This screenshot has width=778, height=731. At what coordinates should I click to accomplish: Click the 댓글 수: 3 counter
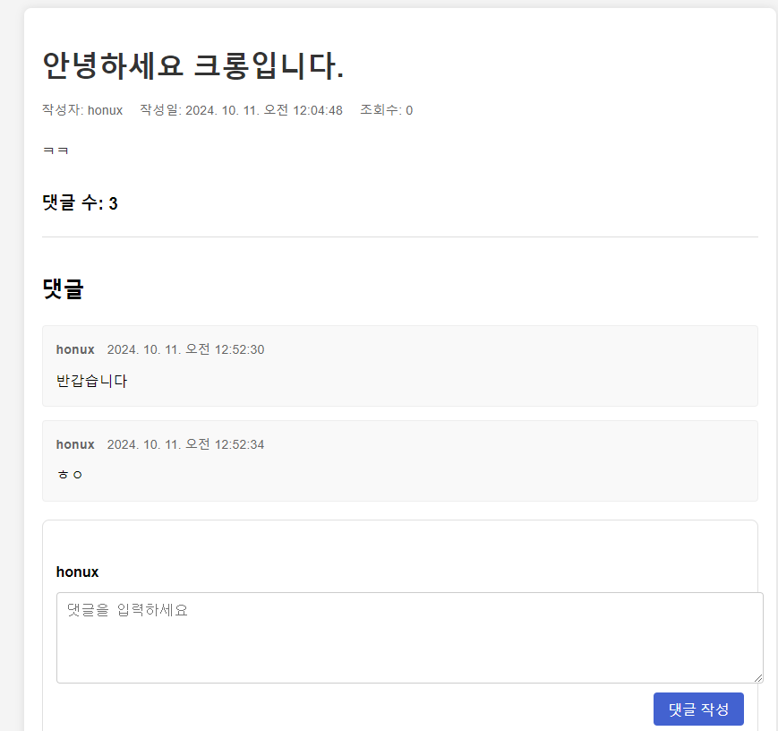80,202
